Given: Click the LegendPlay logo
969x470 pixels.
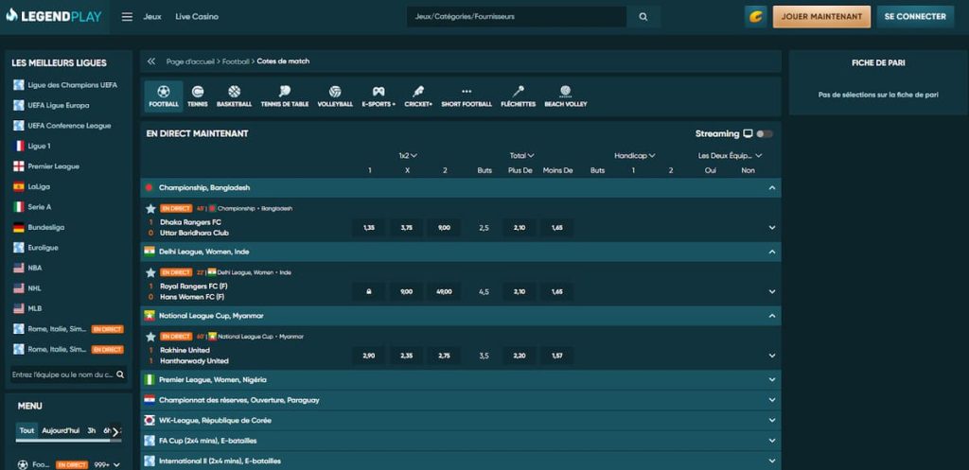Looking at the screenshot, I should point(54,17).
